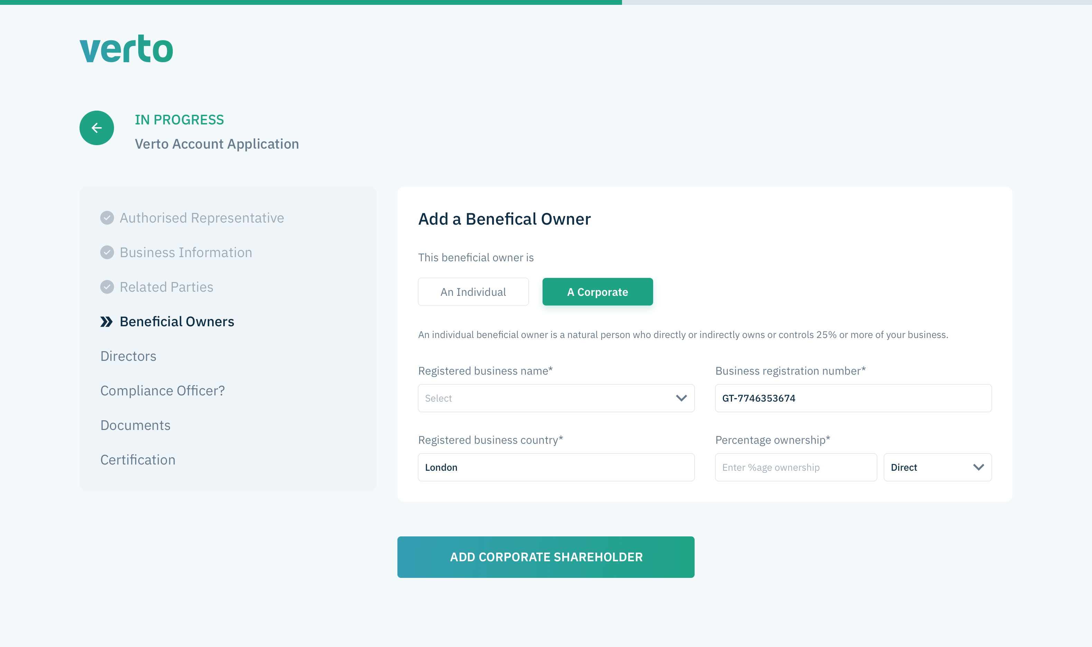Screen dimensions: 1092x647
Task: Open Direct ownership type dropdown
Action: pyautogui.click(x=937, y=467)
